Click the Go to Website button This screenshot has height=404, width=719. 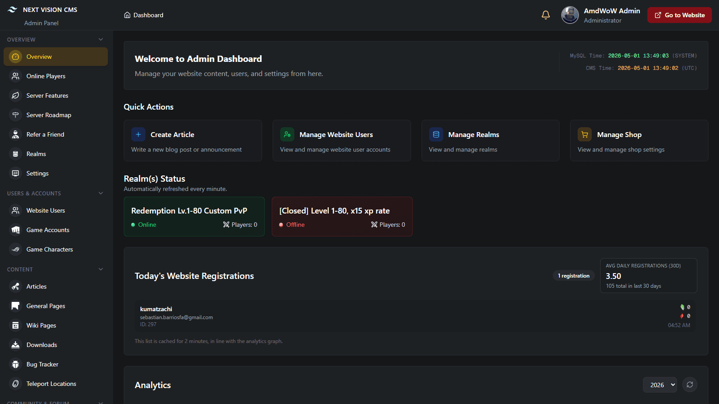pos(680,15)
